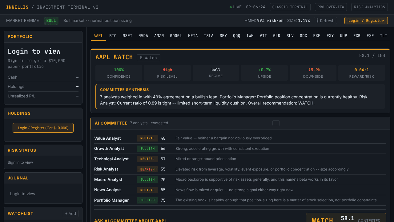Open the TSLA ticker tab
Screen dimensions: 394x222
(209, 35)
